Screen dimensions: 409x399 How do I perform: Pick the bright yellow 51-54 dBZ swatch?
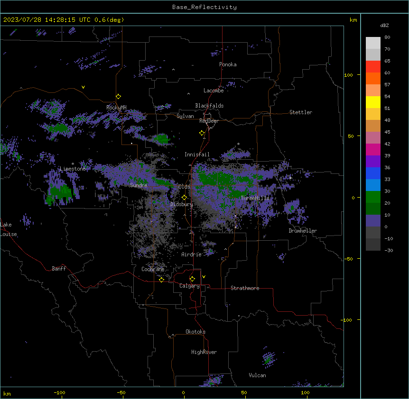point(373,102)
